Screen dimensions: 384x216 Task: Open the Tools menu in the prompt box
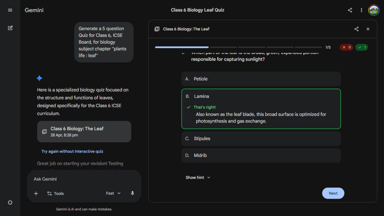click(x=55, y=193)
